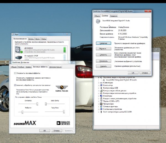The width and height of the screenshot is (166, 143).
Task: Expand the Контроллеры USB node
Action: coord(99,88)
